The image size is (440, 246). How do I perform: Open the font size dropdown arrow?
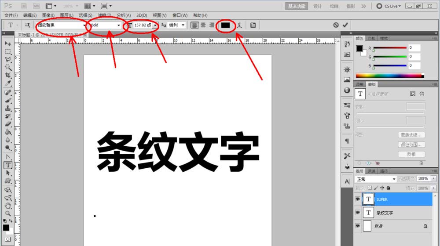[155, 25]
